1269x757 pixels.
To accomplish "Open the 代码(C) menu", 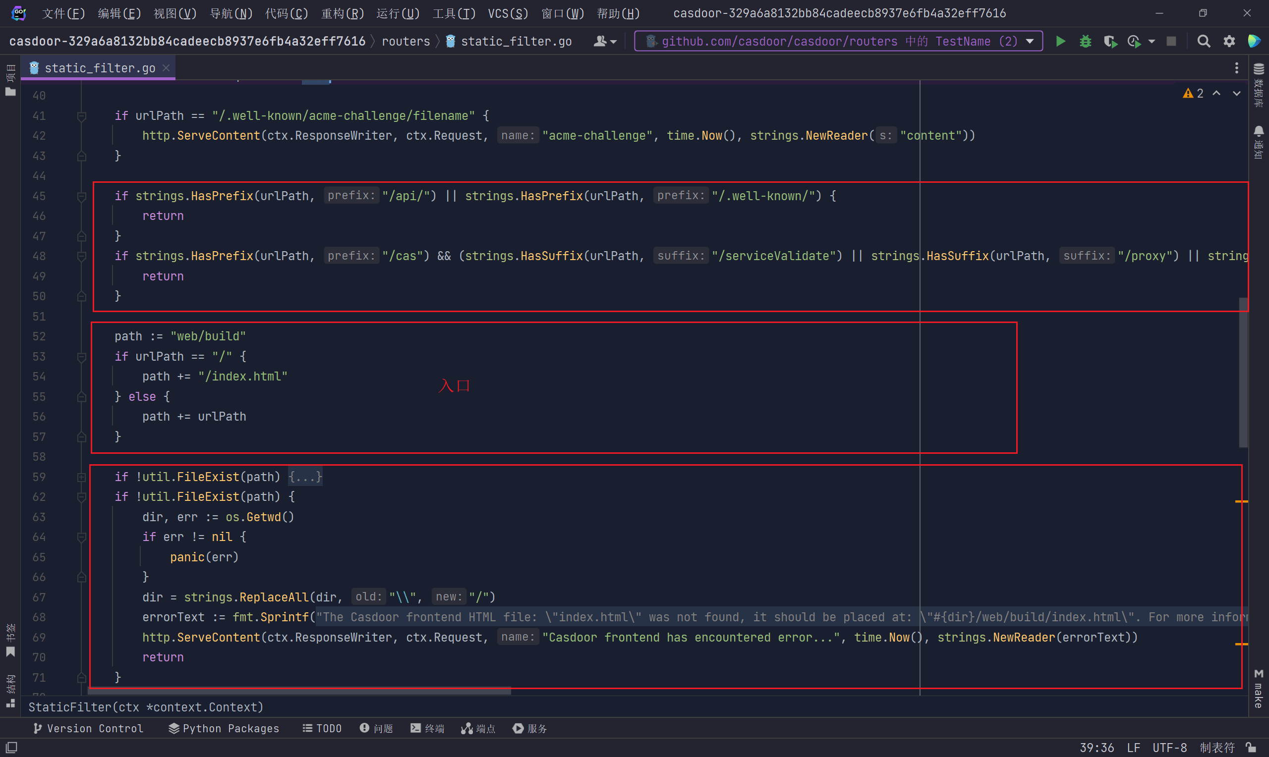I will point(287,13).
